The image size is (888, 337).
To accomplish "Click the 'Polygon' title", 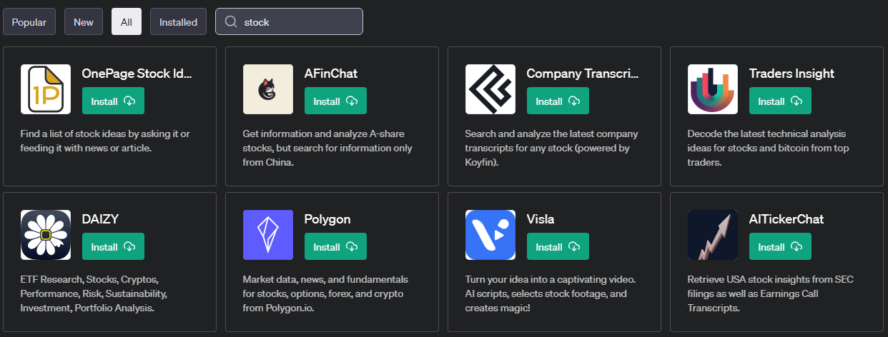I will [x=327, y=219].
